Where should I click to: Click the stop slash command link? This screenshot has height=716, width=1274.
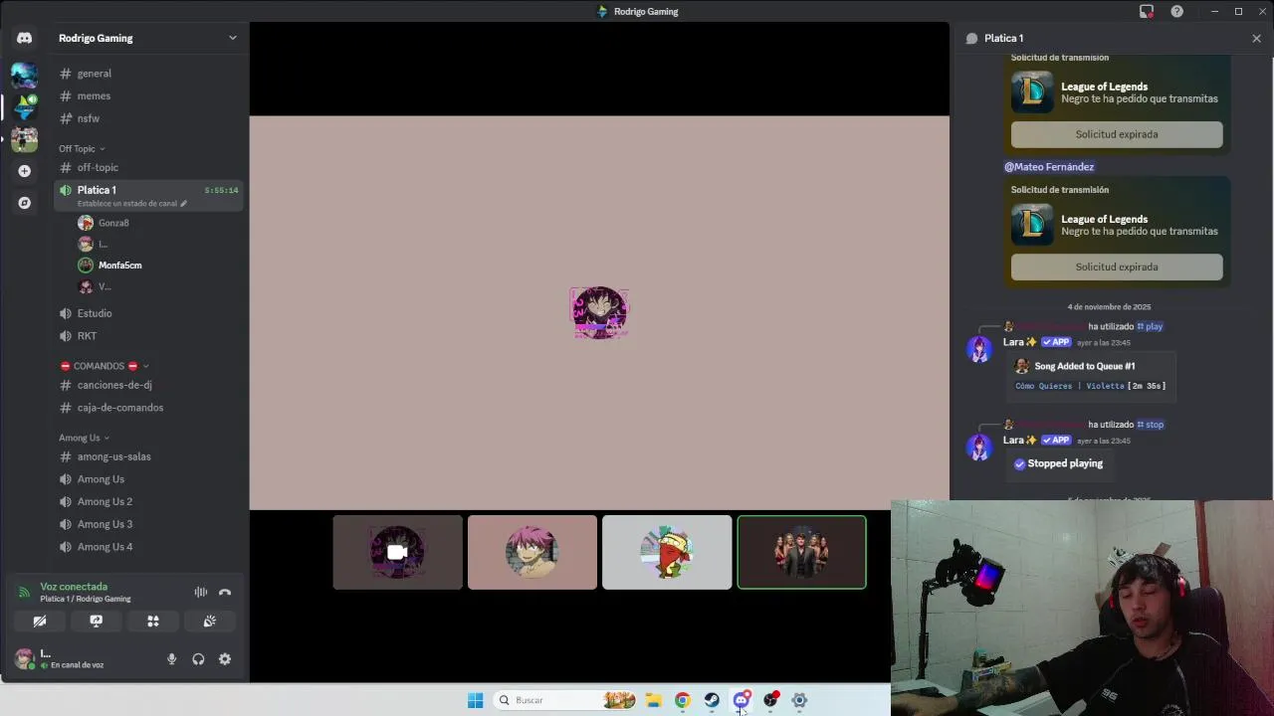(1151, 425)
